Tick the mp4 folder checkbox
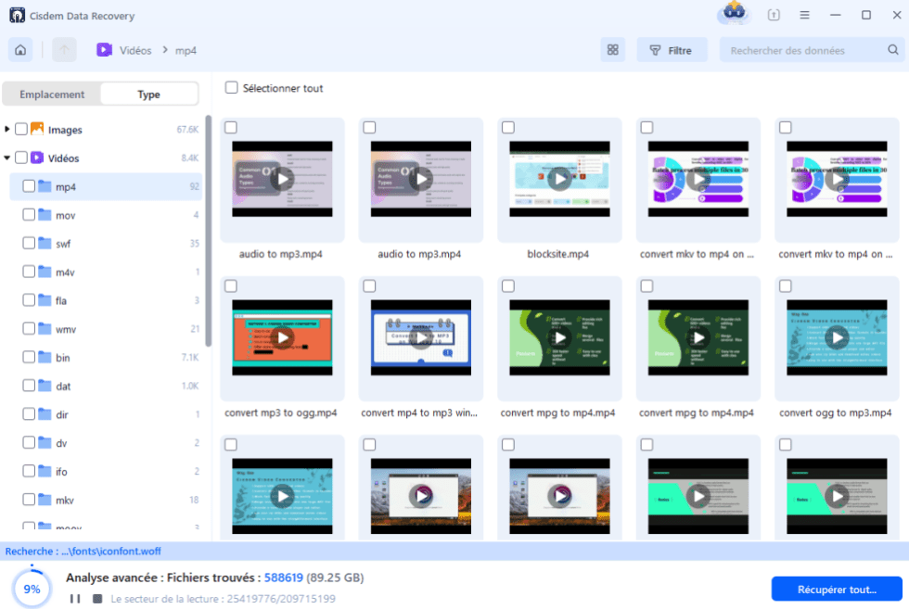The image size is (909, 609). 29,186
